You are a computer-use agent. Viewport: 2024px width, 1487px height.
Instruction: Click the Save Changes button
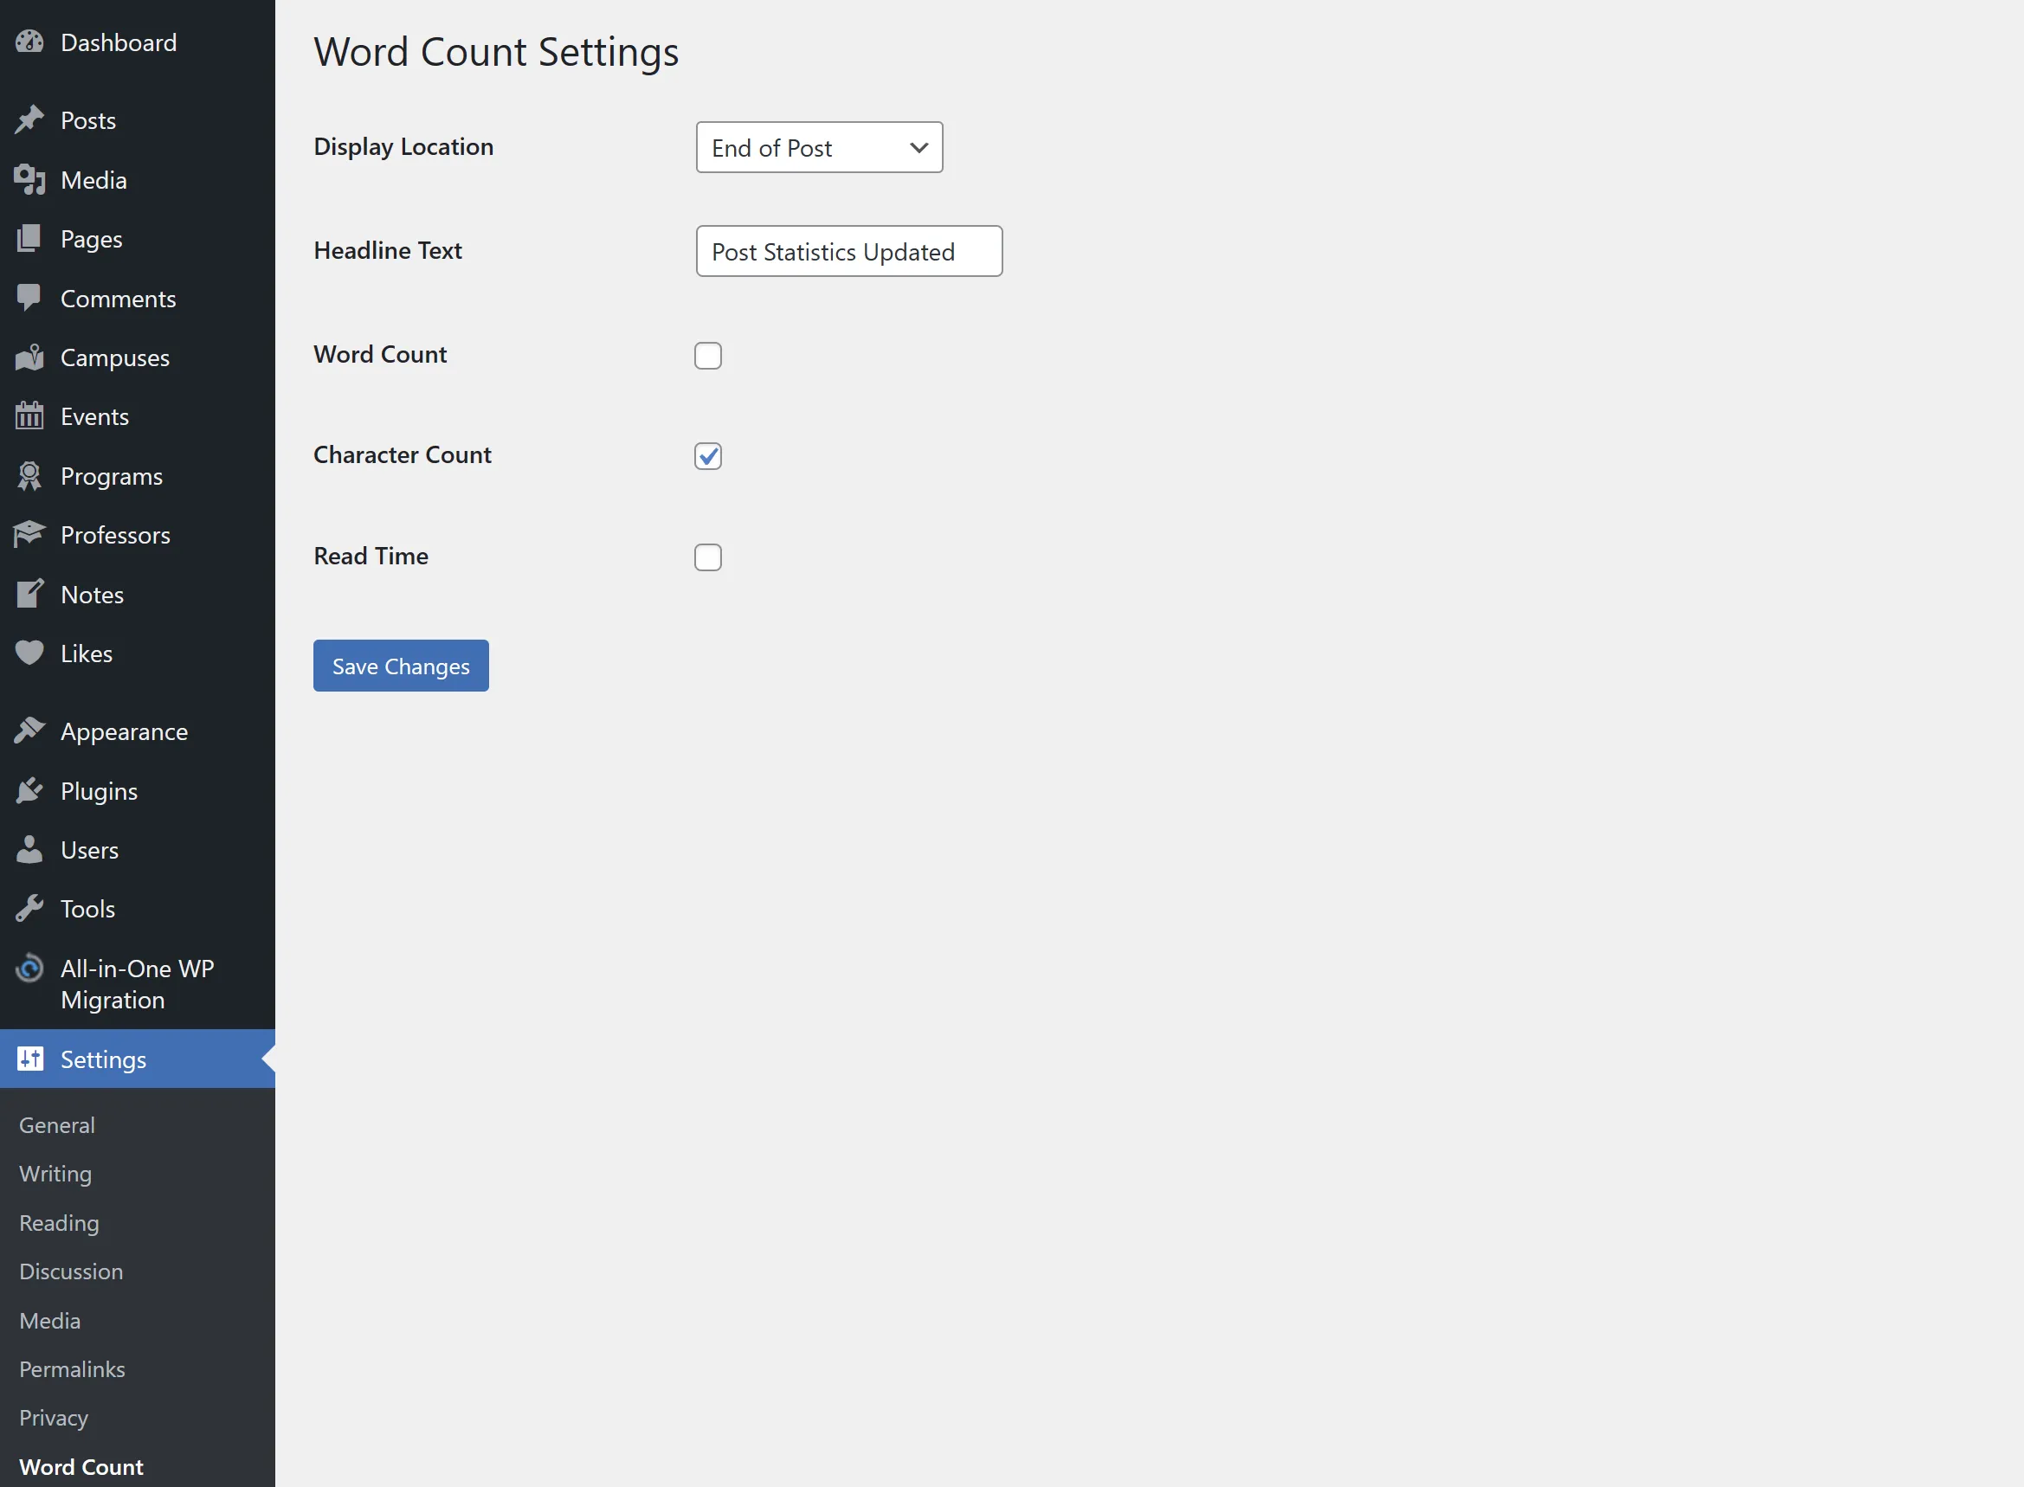point(401,666)
